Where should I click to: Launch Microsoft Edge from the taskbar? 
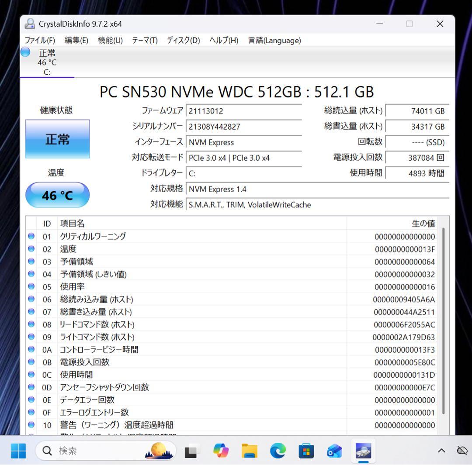[x=278, y=450]
